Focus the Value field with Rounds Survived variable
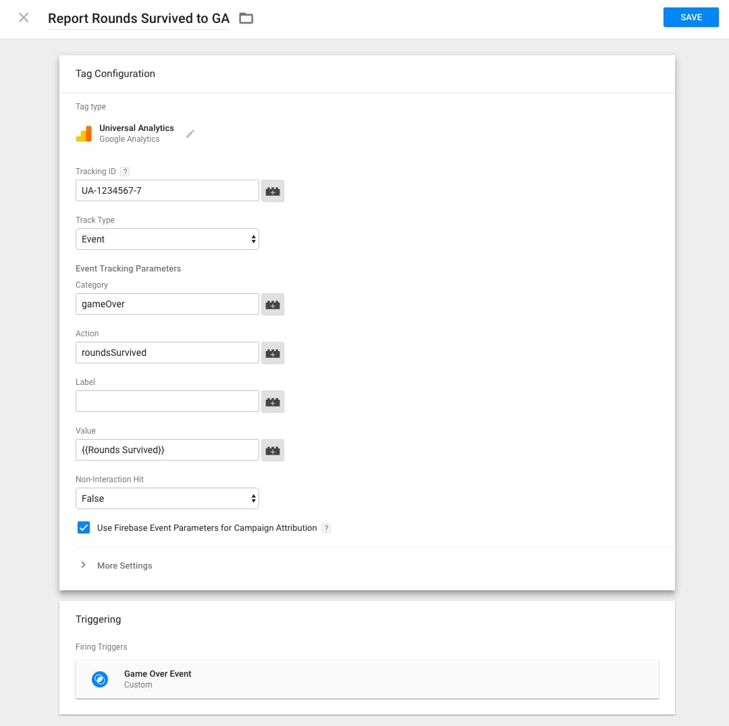The image size is (729, 726). (167, 450)
